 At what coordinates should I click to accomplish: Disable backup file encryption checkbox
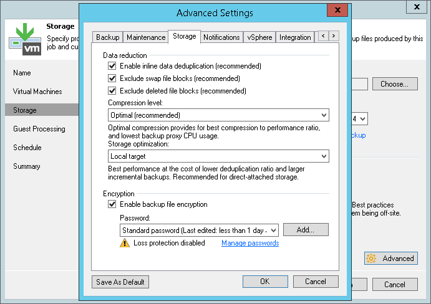pyautogui.click(x=112, y=204)
